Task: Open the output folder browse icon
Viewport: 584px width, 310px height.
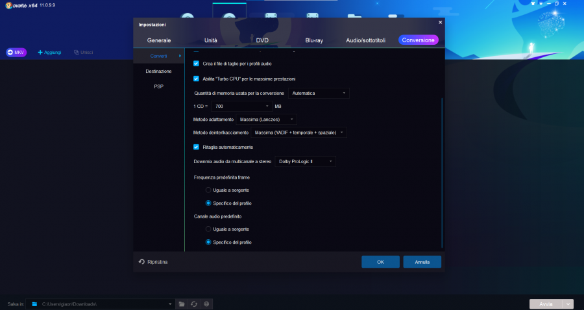Action: 182,304
